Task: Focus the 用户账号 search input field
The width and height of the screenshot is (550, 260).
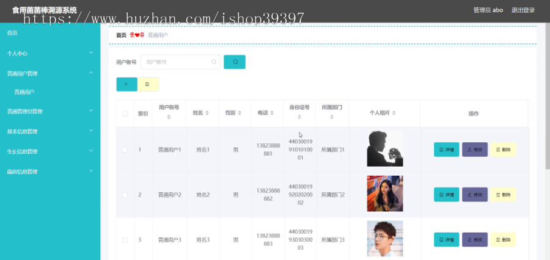Action: click(180, 62)
